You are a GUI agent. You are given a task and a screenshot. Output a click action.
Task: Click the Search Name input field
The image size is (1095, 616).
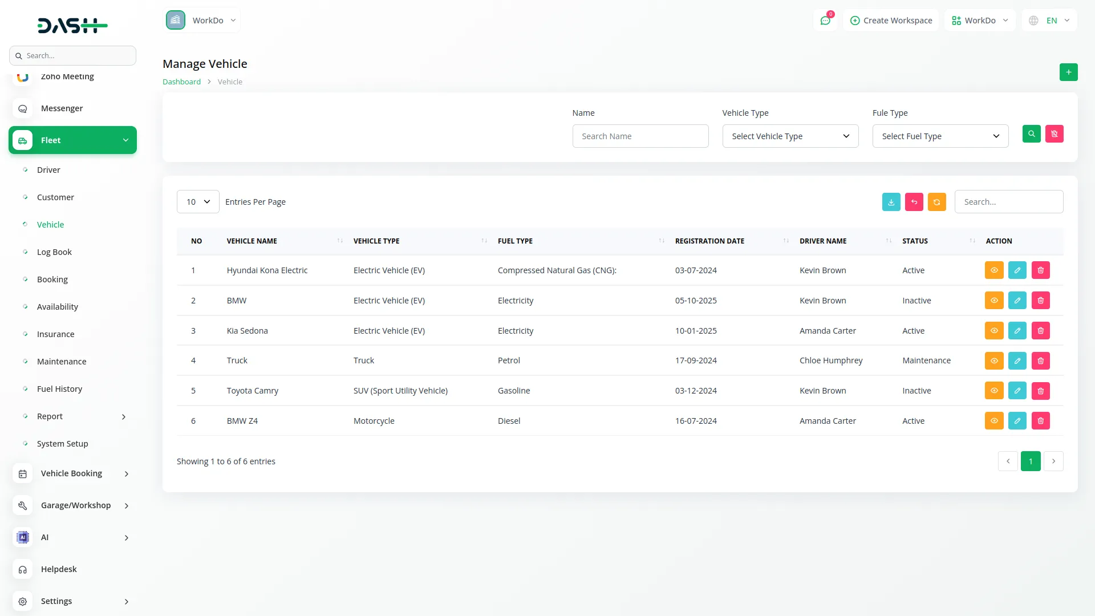point(640,136)
